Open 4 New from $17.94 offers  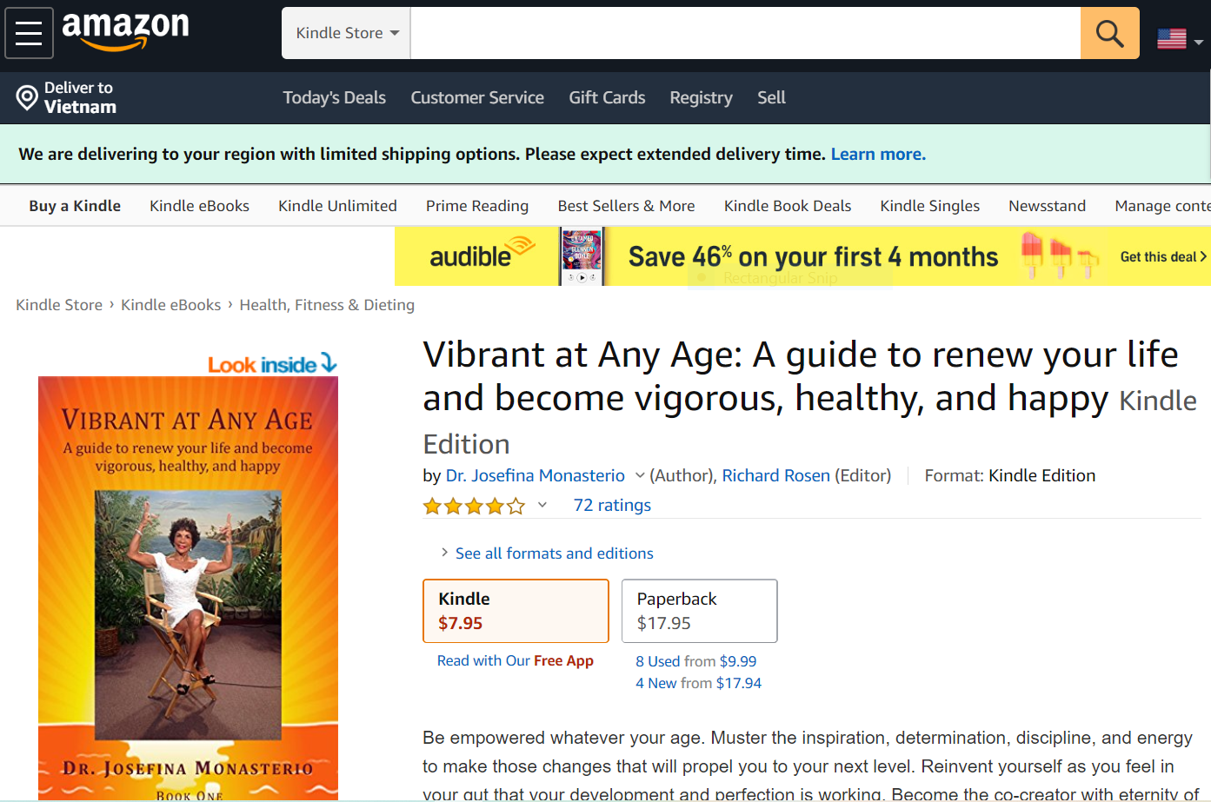coord(698,683)
